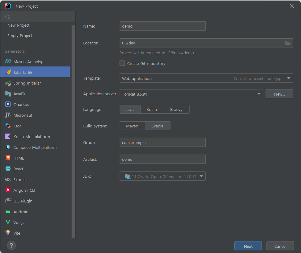The image size is (301, 253).
Task: Click the Quarkus label text
Action: [21, 104]
